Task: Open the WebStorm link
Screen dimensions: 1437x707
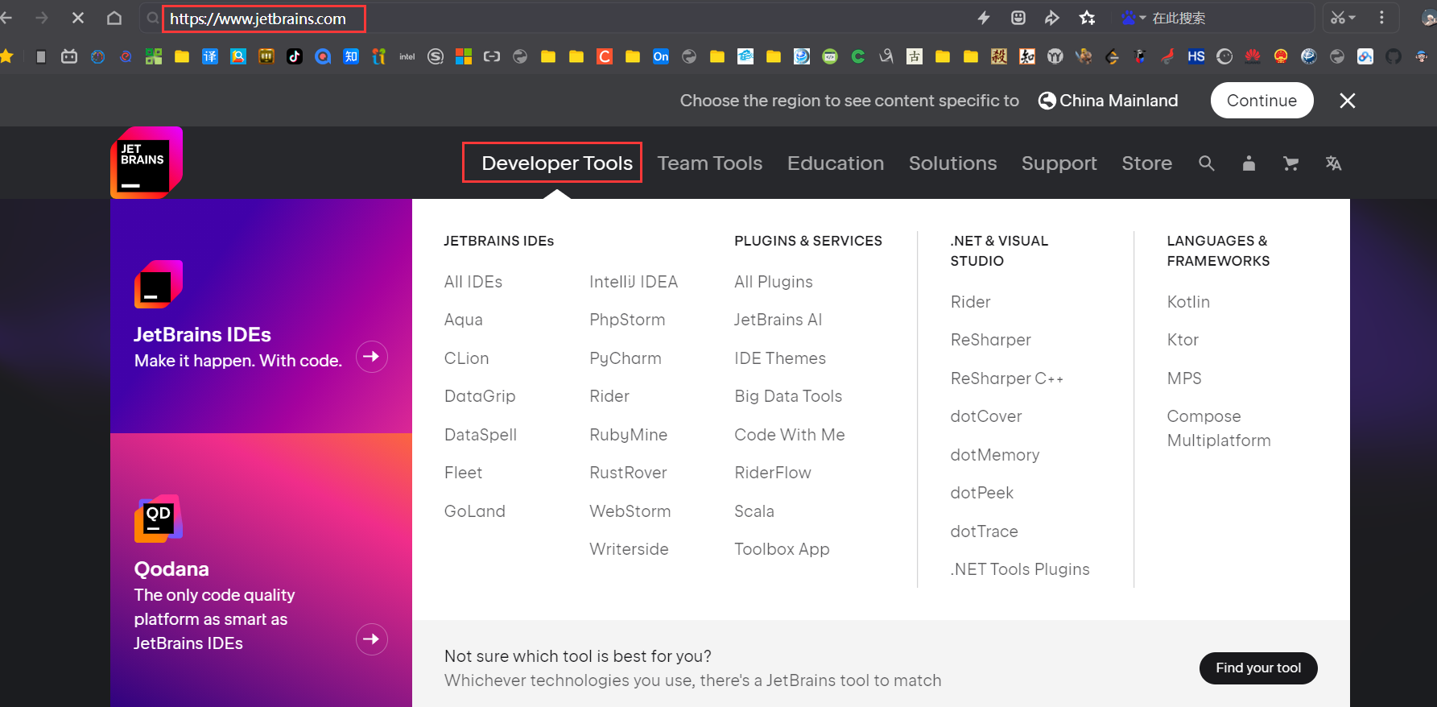Action: click(x=630, y=511)
